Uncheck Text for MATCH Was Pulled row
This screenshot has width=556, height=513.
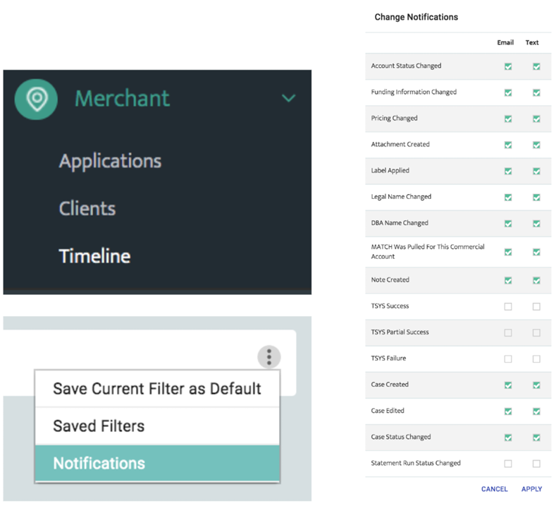536,252
